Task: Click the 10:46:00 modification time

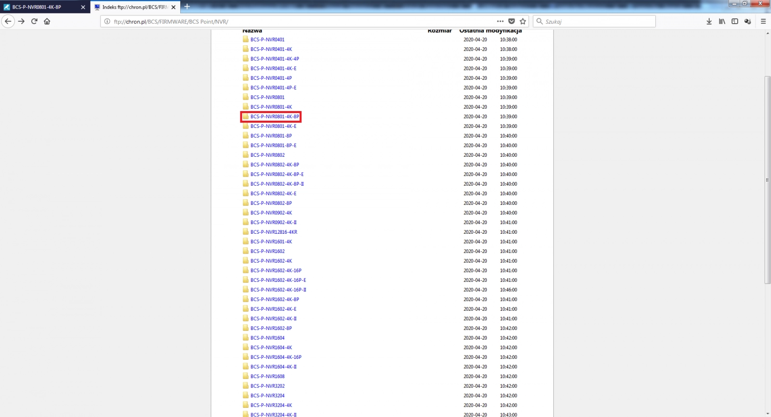Action: click(508, 290)
